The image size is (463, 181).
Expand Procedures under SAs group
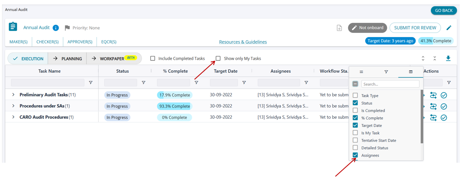coord(13,106)
